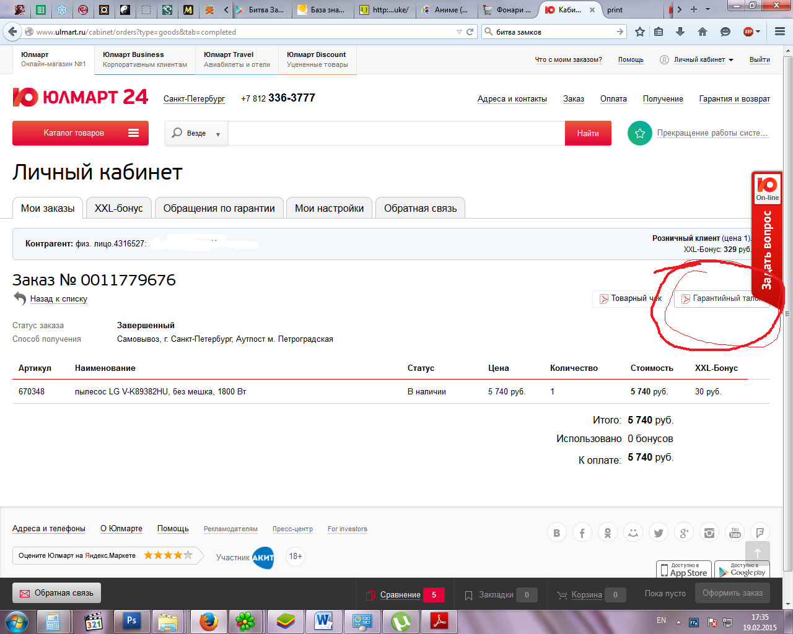Open AKIT participant badge

263,557
